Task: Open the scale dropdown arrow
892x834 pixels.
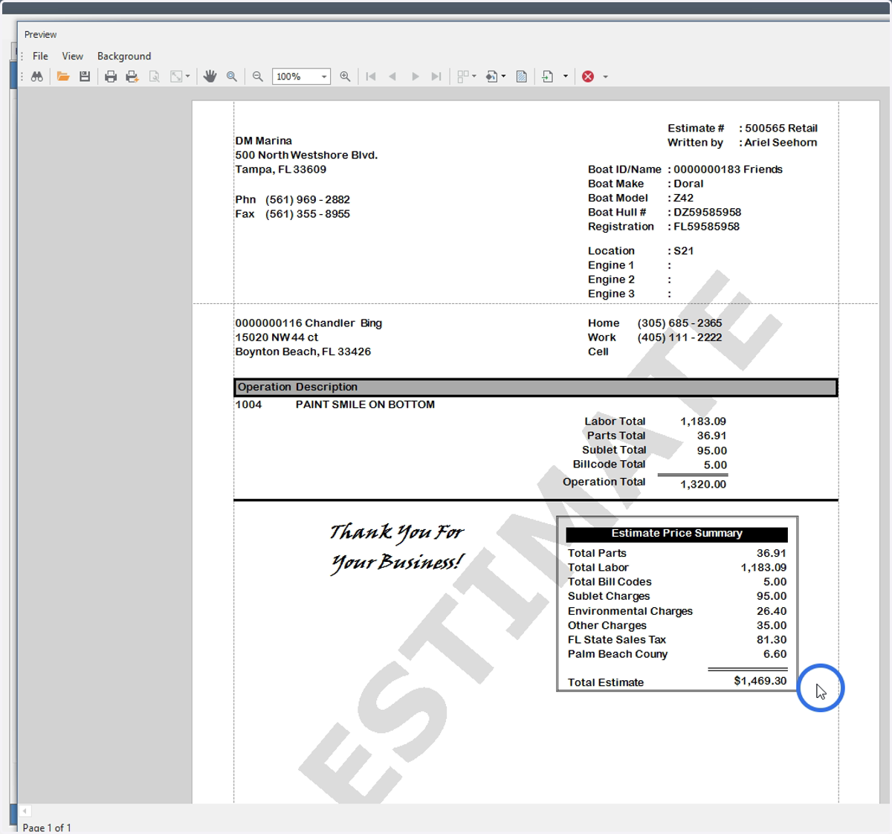Action: coord(187,77)
